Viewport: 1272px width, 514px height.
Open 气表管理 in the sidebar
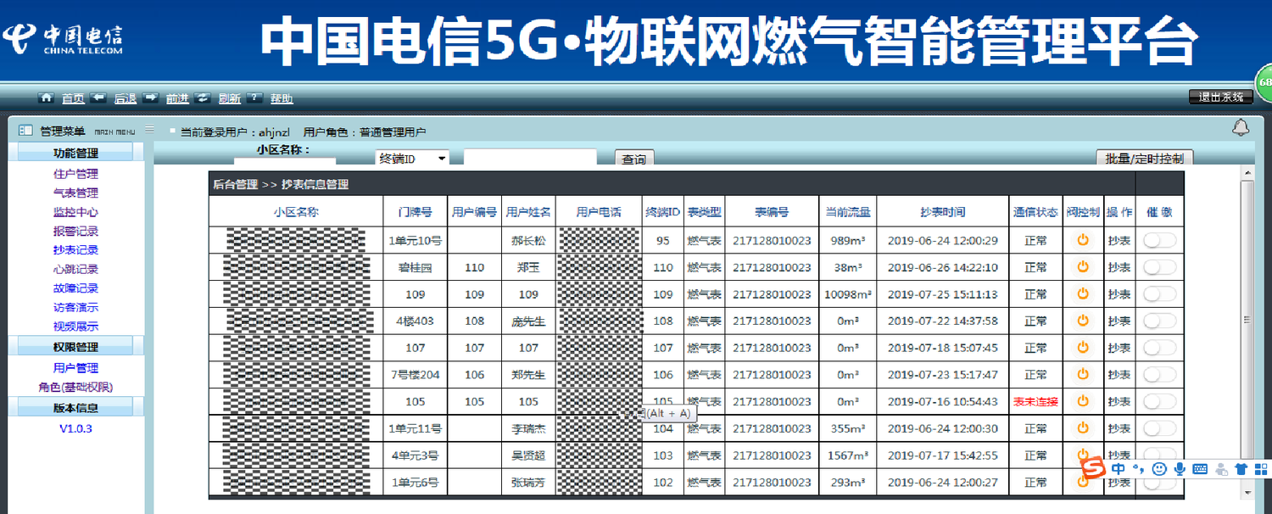[75, 193]
